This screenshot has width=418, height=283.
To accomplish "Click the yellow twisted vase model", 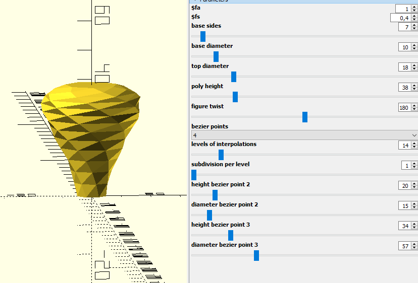I will pyautogui.click(x=91, y=138).
